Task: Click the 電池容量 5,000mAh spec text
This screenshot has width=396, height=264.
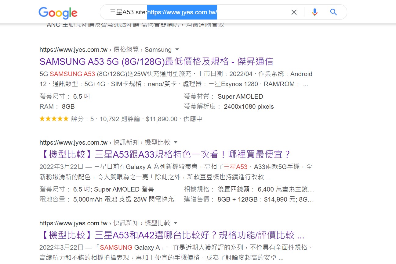Action: 107,199
